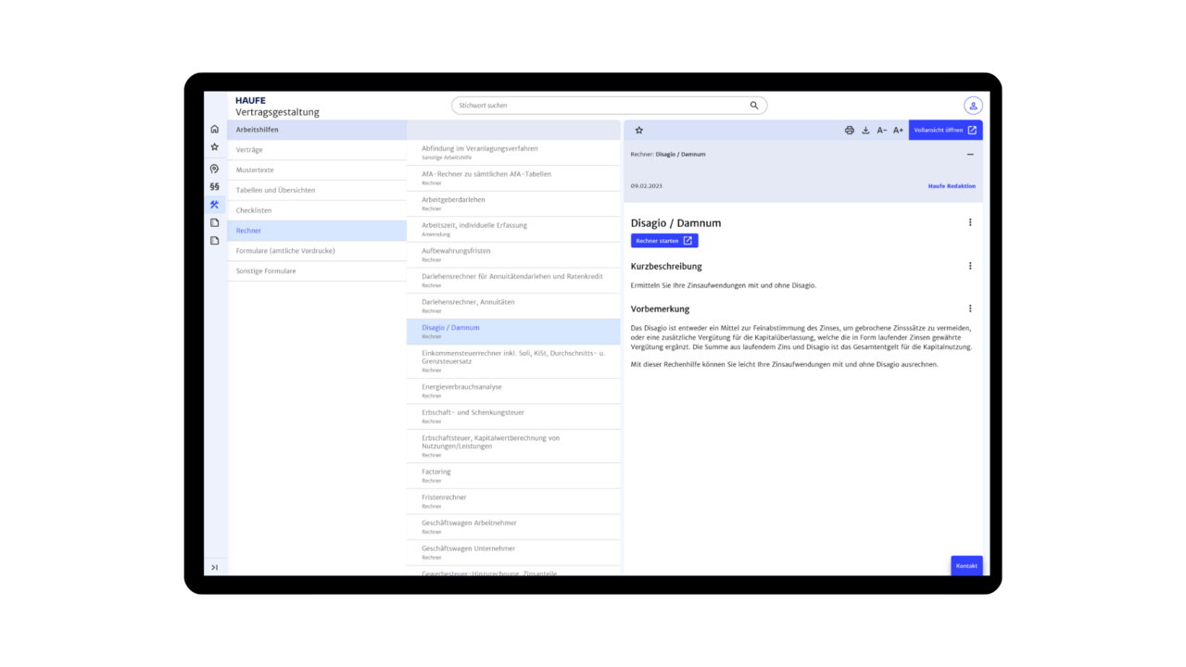
Task: Select the paragraph symbols (§§) sidebar icon
Action: point(214,186)
